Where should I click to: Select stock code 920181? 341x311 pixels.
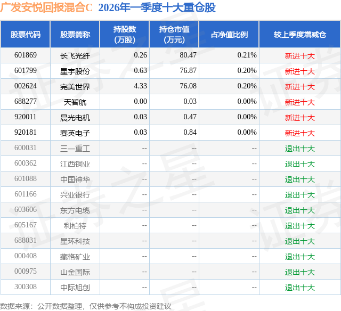(26, 133)
